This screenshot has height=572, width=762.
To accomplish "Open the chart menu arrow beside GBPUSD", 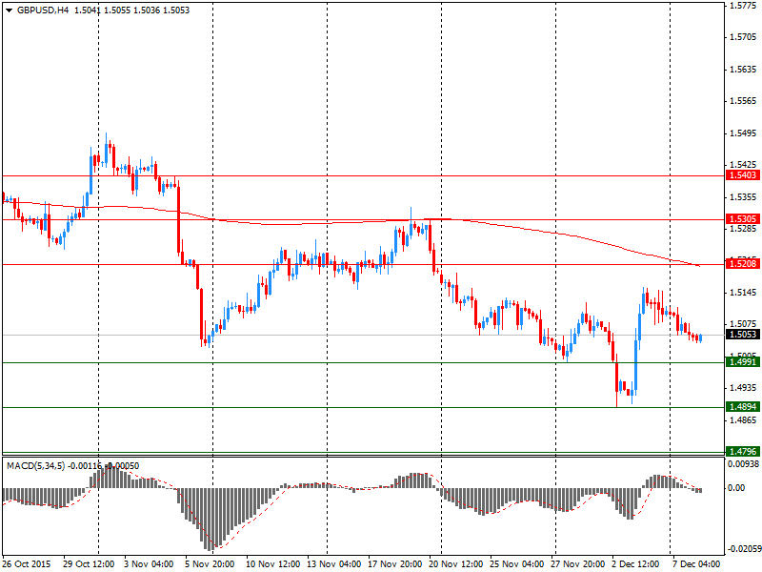I will pos(9,10).
